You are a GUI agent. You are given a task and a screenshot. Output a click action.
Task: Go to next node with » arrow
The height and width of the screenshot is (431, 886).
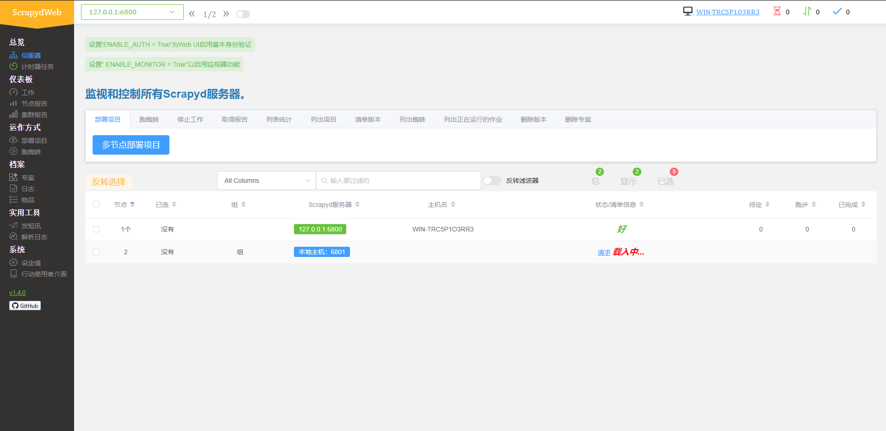coord(226,13)
